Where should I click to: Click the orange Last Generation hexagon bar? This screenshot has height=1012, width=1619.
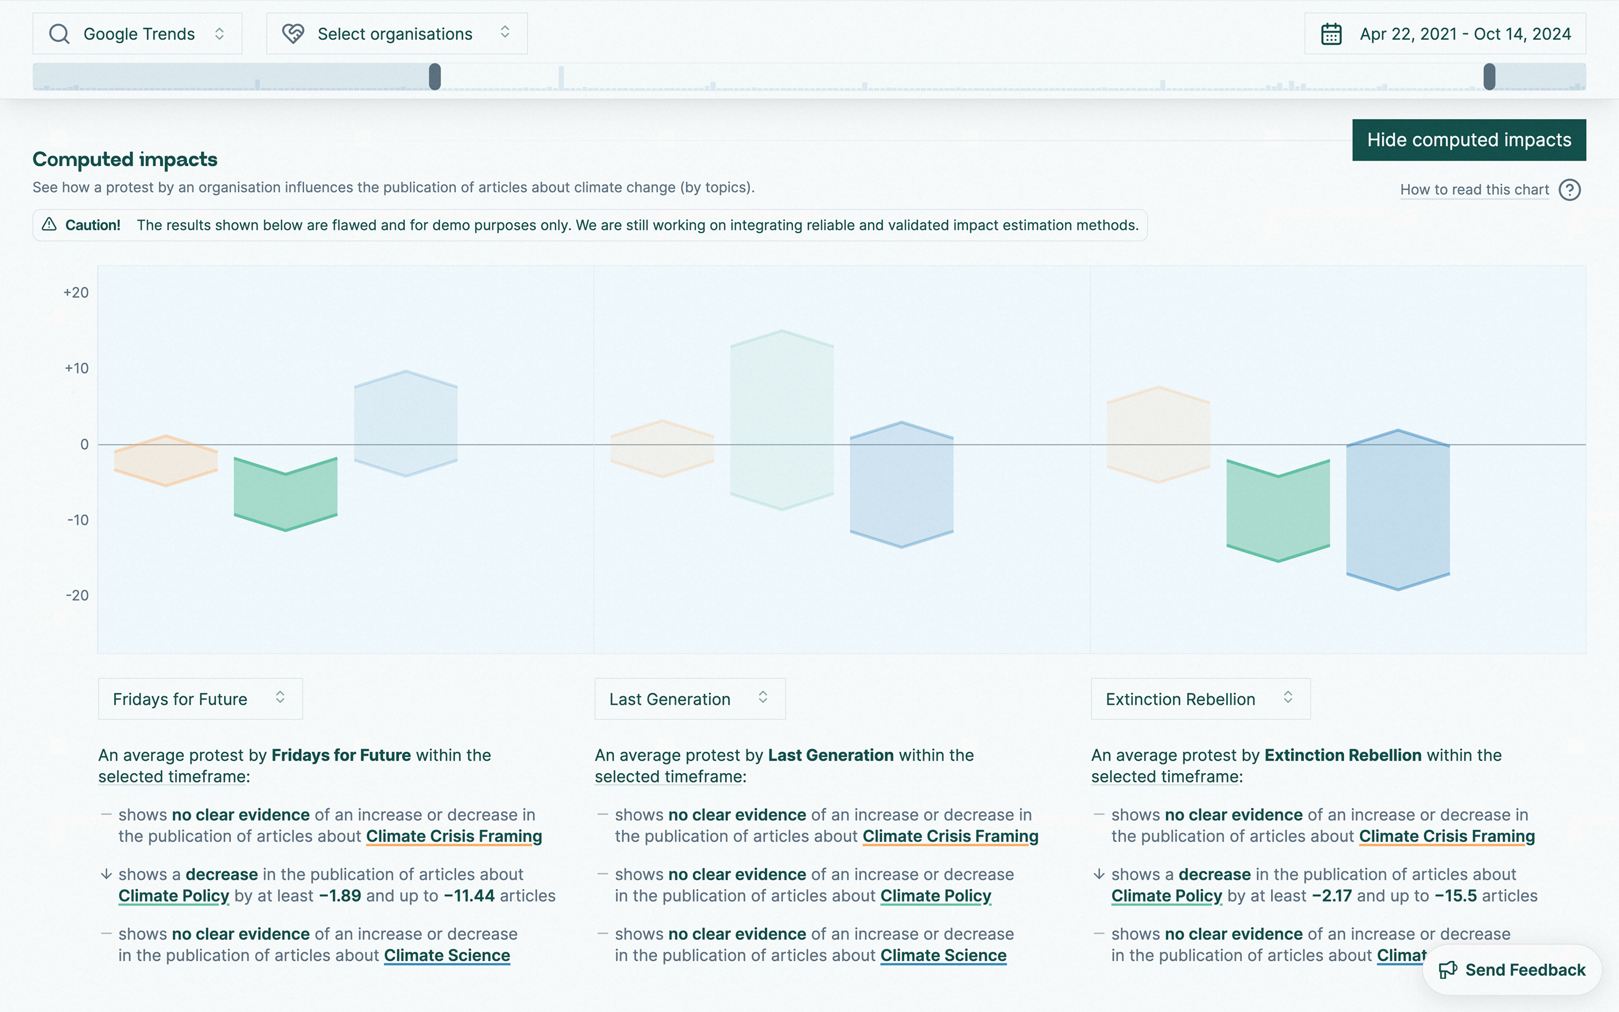(662, 449)
